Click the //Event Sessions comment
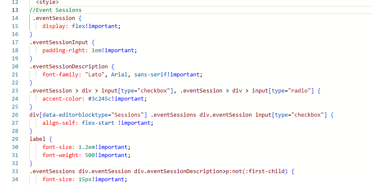The height and width of the screenshot is (185, 372). 55,10
